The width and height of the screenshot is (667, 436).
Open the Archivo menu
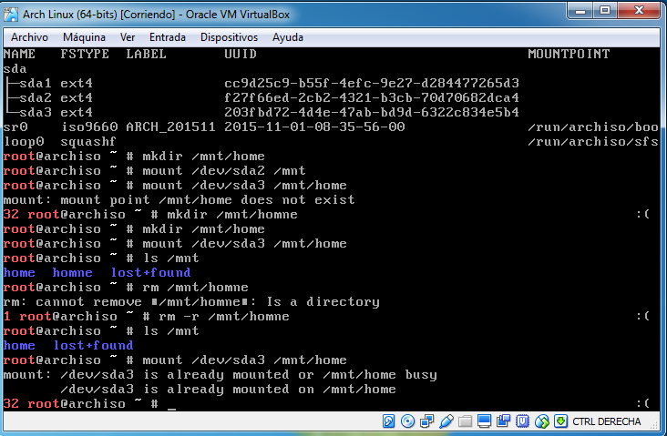coord(30,37)
